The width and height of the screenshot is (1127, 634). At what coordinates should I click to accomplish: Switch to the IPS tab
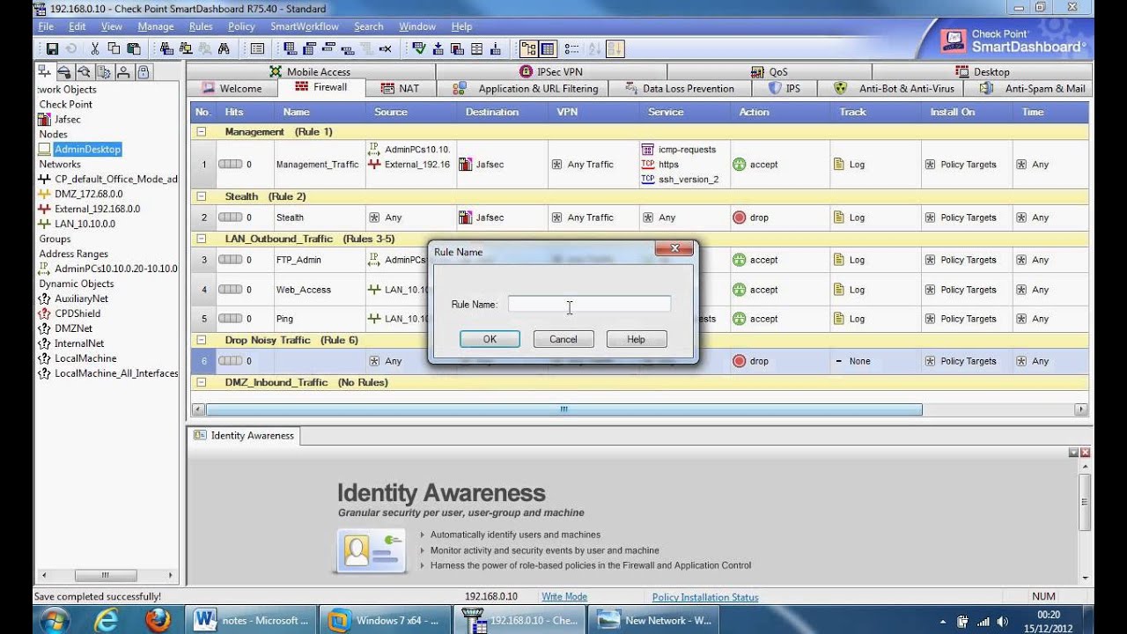784,88
